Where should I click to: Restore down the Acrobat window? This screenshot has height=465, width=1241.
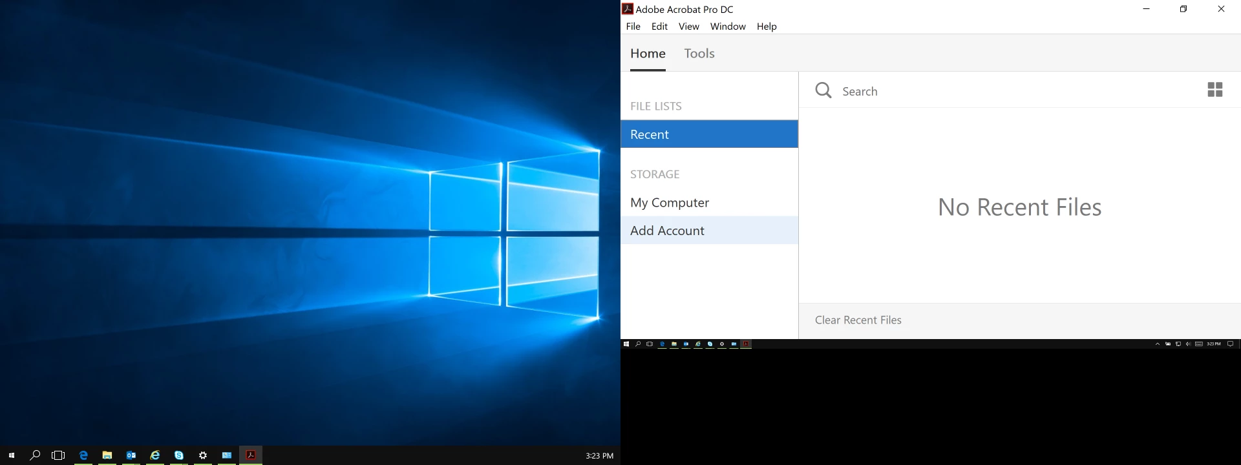coord(1183,9)
